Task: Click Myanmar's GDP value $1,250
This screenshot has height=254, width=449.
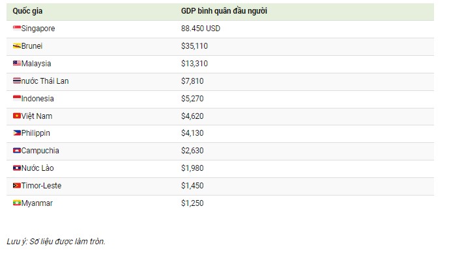Action: click(x=192, y=203)
